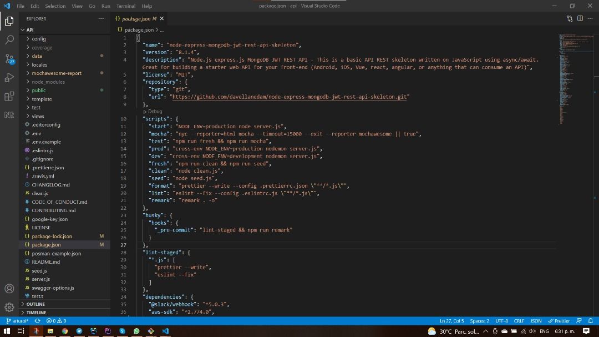Open the GitHub repository URL link
The image size is (599, 337).
(289, 97)
